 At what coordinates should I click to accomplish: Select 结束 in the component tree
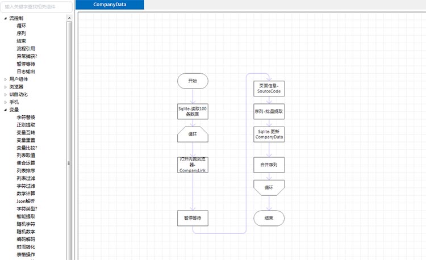(21, 41)
